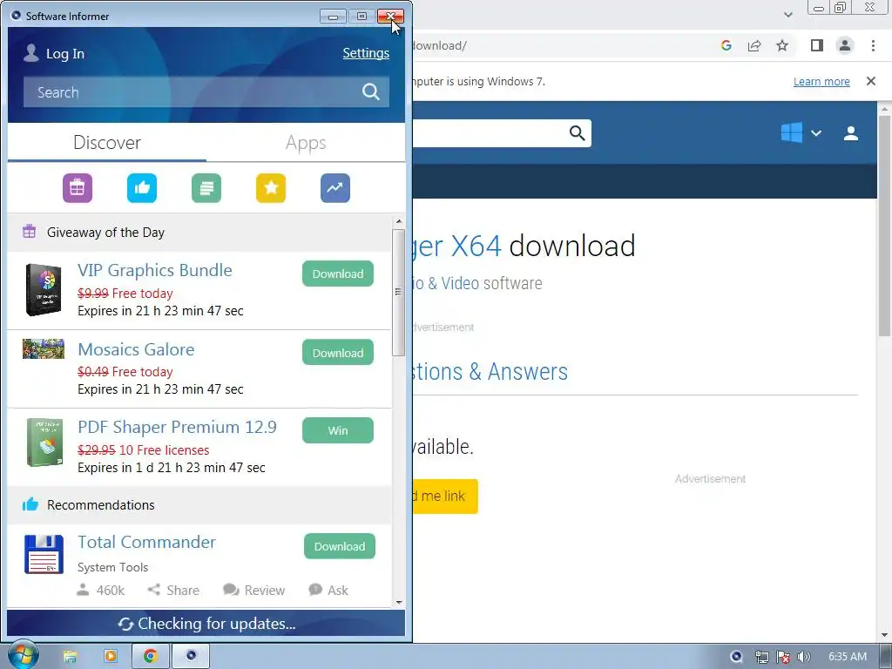The height and width of the screenshot is (669, 892).
Task: Open Windows Explorer from the taskbar
Action: click(70, 656)
